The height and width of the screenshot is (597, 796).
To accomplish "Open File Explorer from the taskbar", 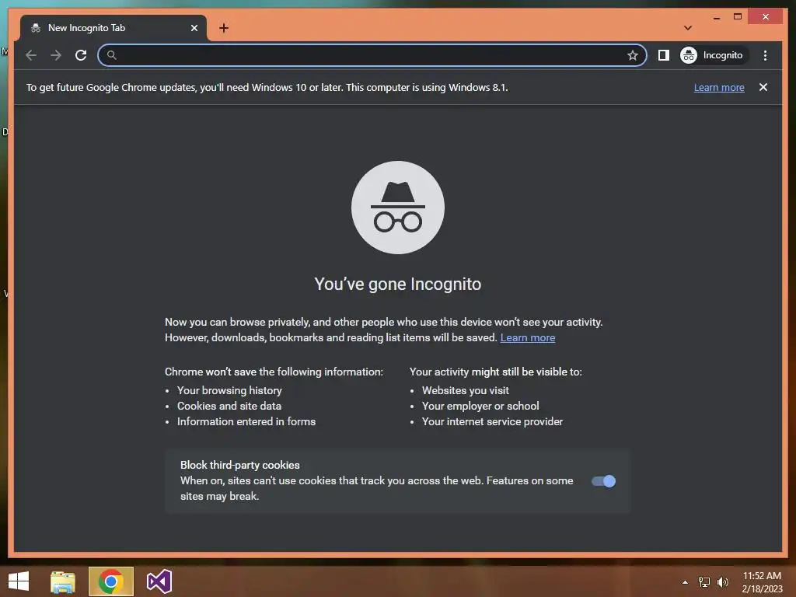I will [63, 581].
